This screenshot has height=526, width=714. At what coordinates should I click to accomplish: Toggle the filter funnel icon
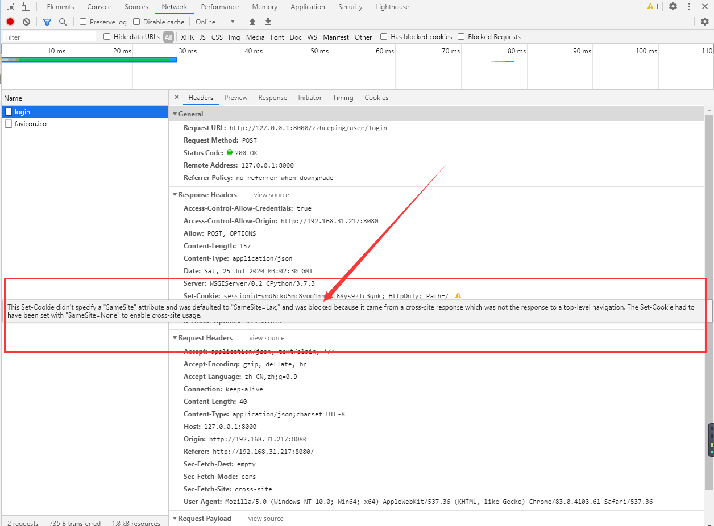[x=47, y=22]
